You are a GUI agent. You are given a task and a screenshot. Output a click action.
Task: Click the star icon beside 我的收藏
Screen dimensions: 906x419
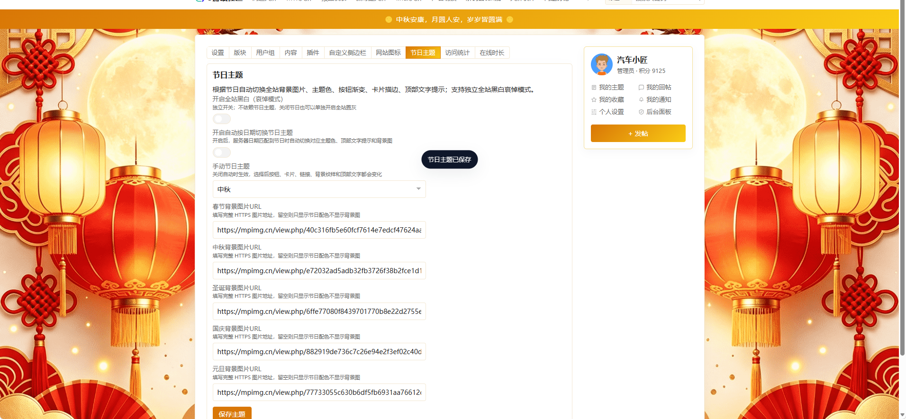tap(594, 100)
